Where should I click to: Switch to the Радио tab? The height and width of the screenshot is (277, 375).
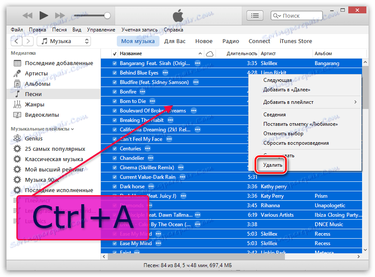click(231, 41)
